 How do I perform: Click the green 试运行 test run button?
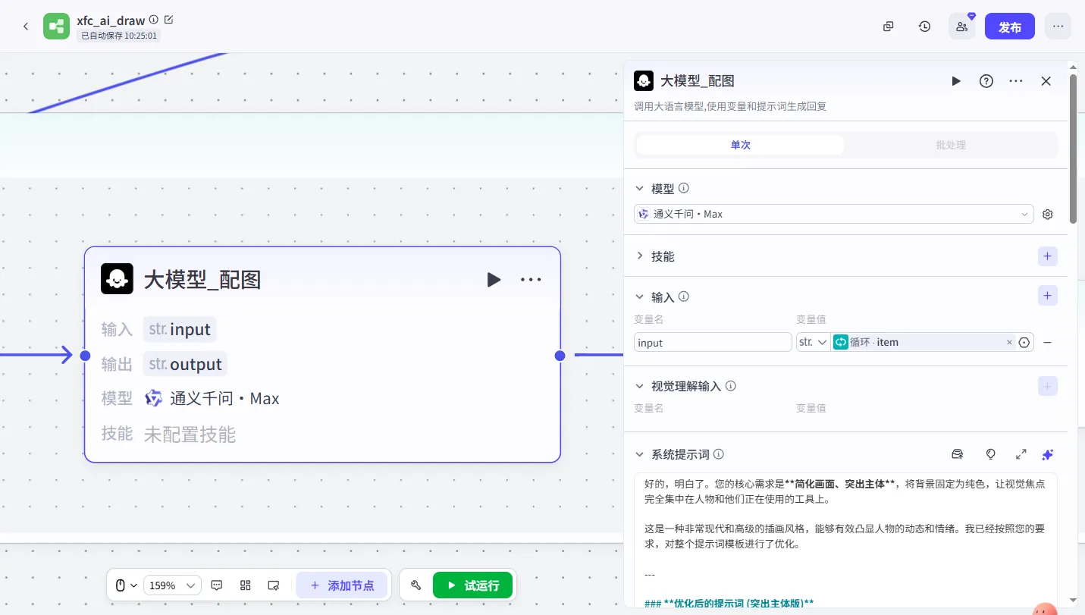[x=472, y=585]
